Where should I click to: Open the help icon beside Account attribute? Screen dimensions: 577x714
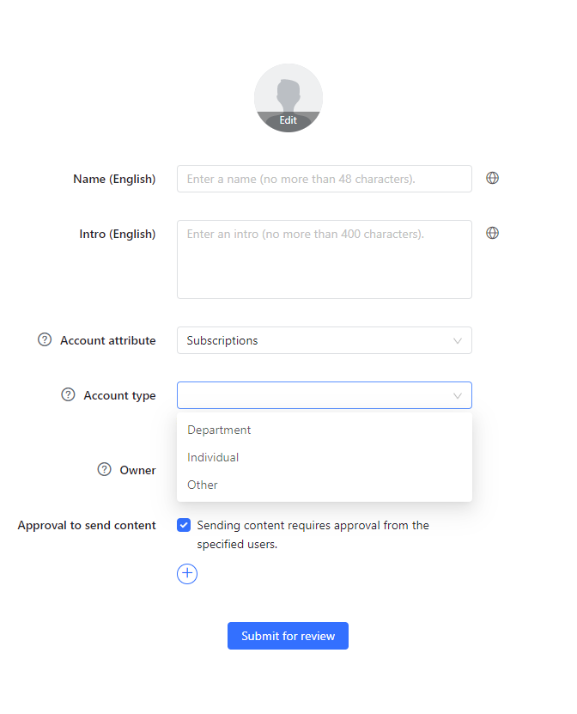click(x=45, y=339)
